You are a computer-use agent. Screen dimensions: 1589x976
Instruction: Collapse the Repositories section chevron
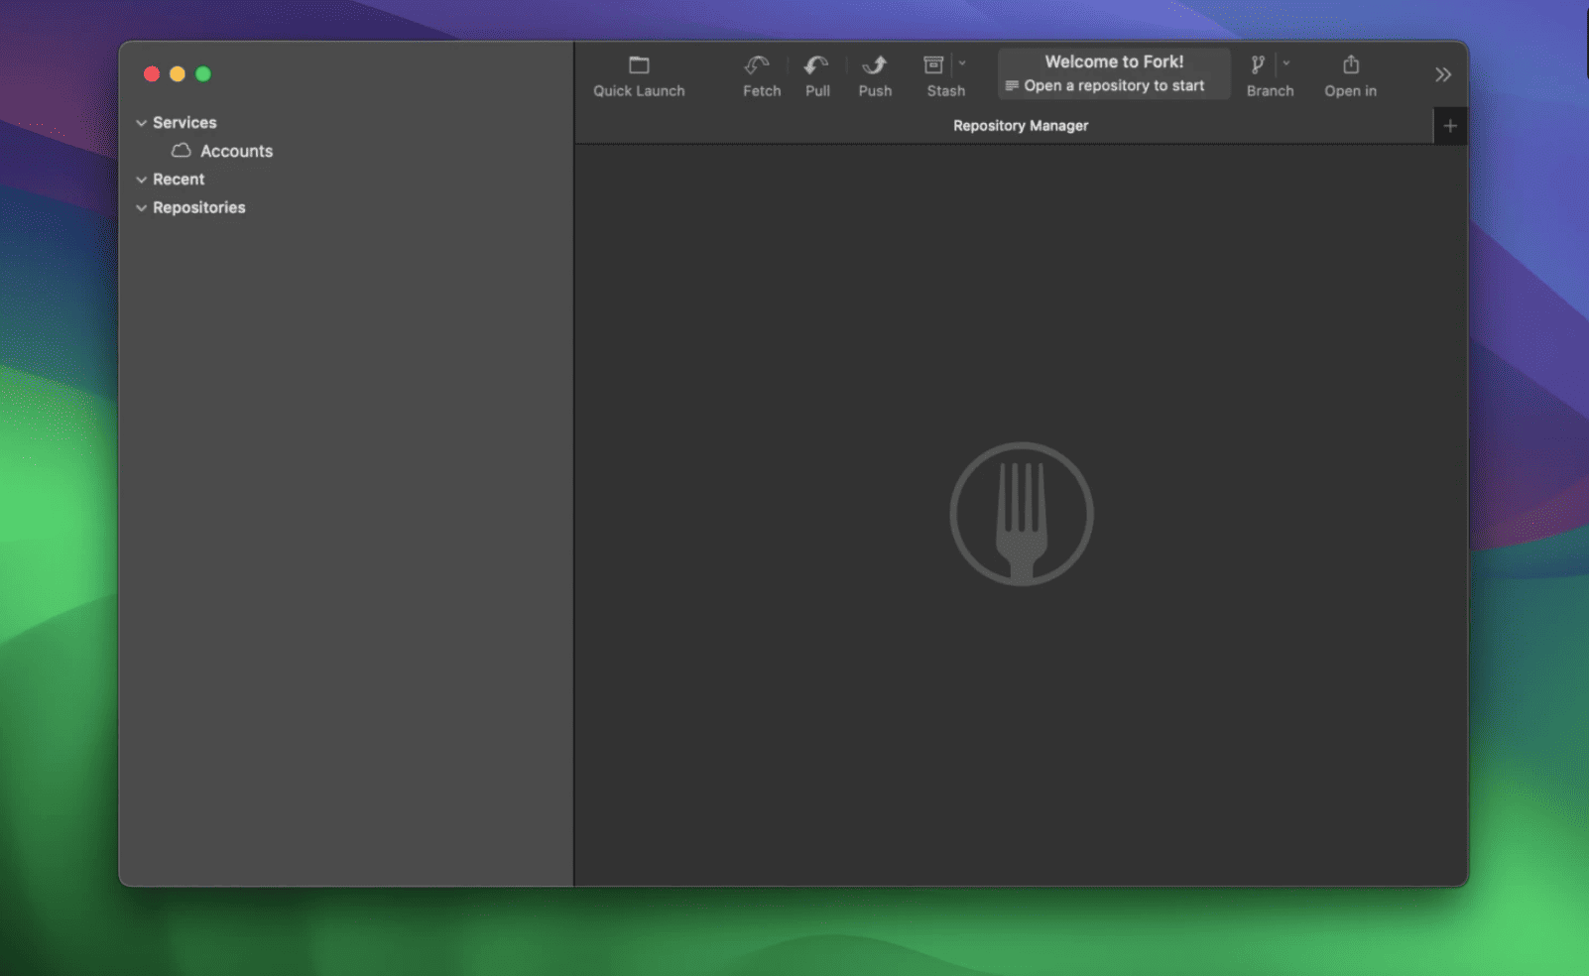click(x=142, y=208)
